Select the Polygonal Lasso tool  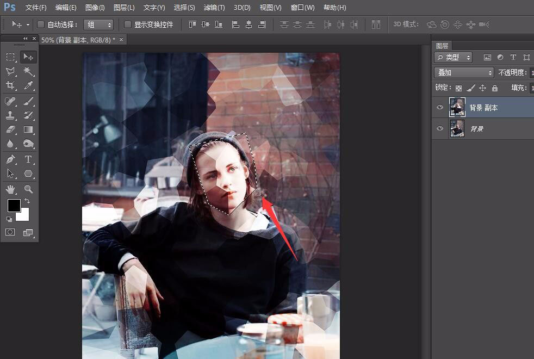click(x=10, y=71)
